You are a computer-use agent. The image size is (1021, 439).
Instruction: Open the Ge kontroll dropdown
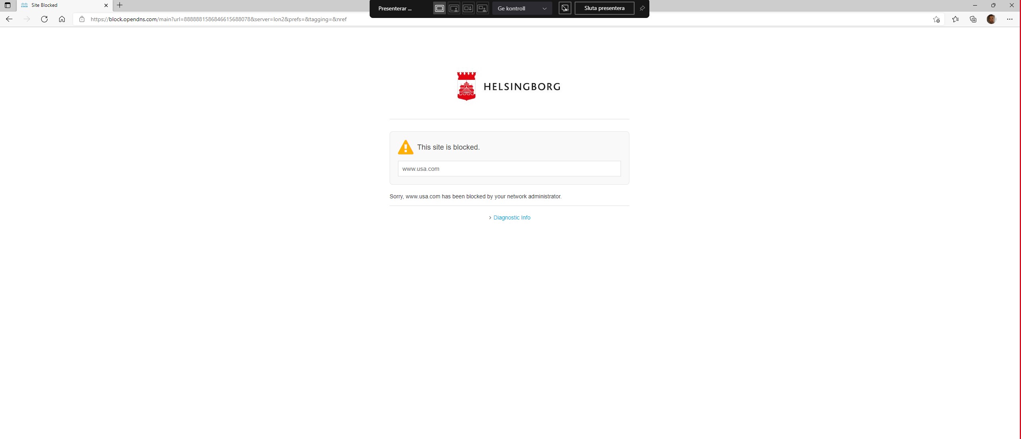[522, 8]
